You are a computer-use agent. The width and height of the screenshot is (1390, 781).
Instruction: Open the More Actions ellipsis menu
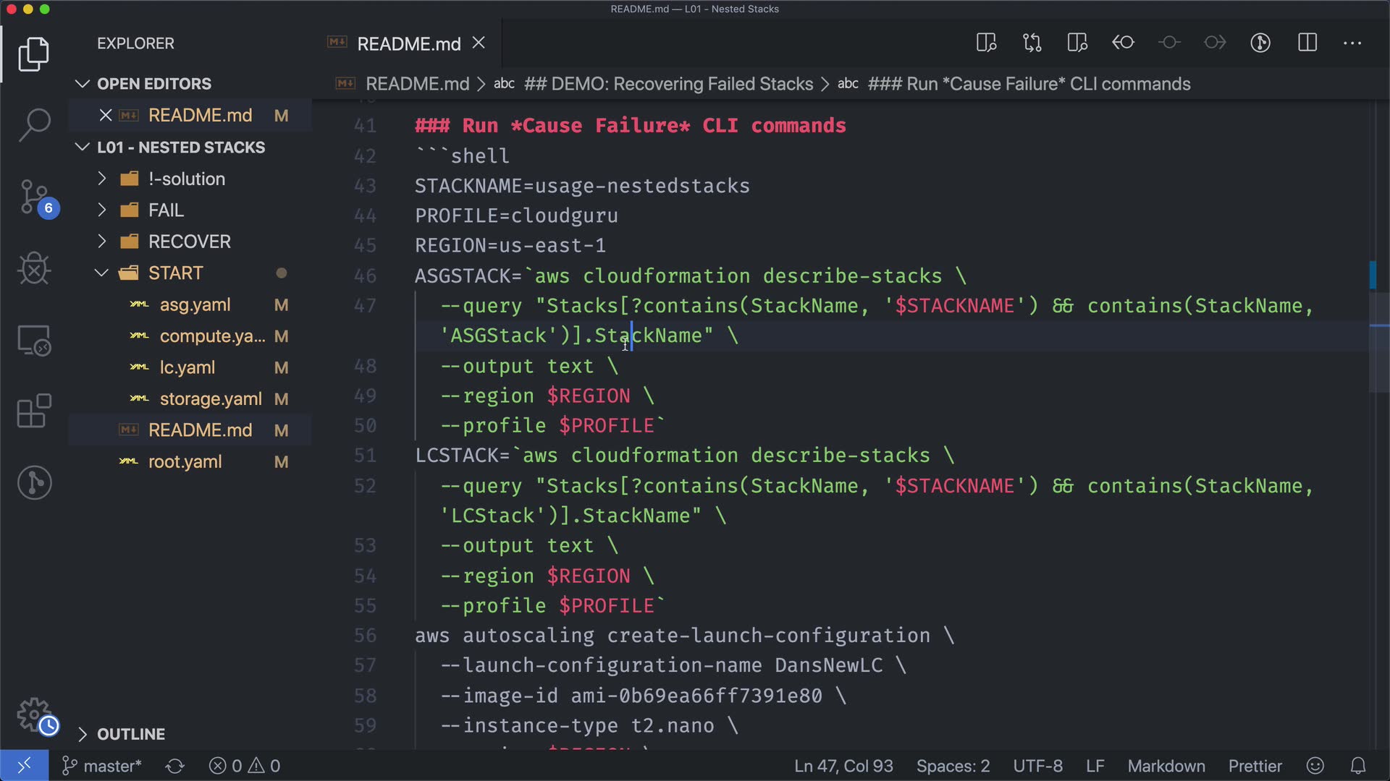point(1352,43)
